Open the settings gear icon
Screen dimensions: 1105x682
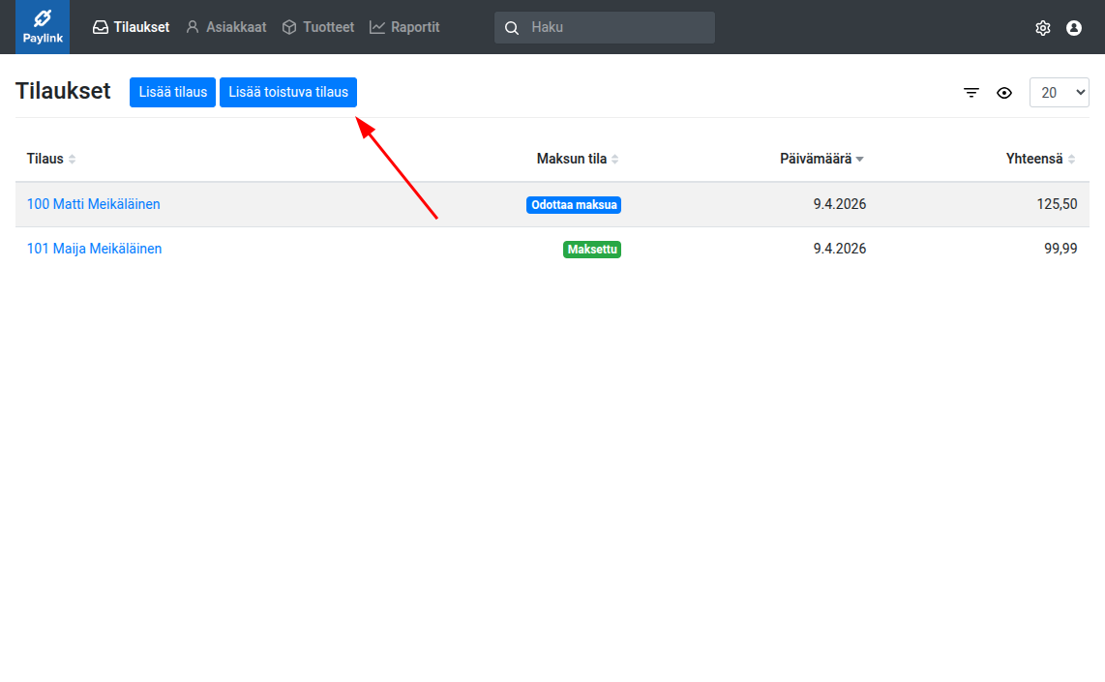[x=1042, y=28]
